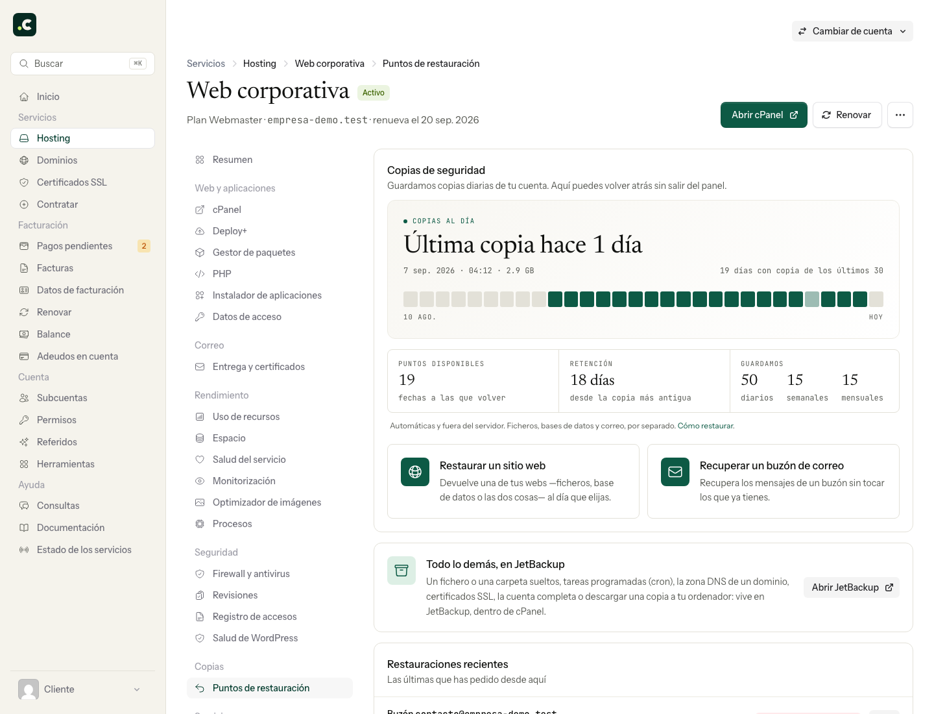Click the envelope icon in Recuperar un buzón
Screen dimensions: 934x714
pos(675,472)
